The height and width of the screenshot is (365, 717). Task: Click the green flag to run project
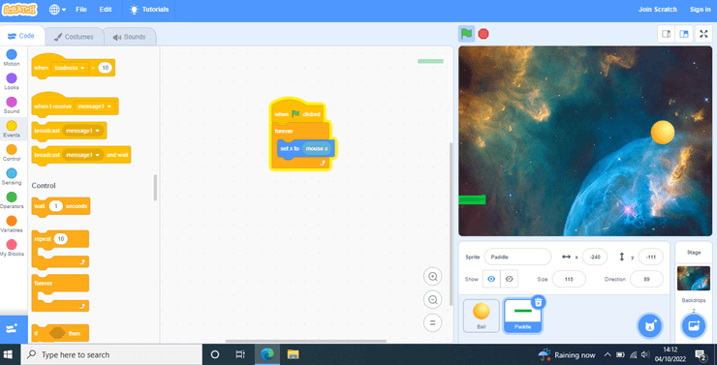tap(466, 34)
